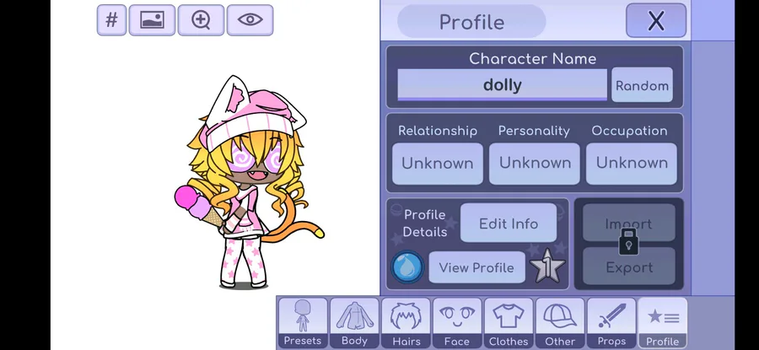
Task: Choose Relationship Unknown selector
Action: 437,163
